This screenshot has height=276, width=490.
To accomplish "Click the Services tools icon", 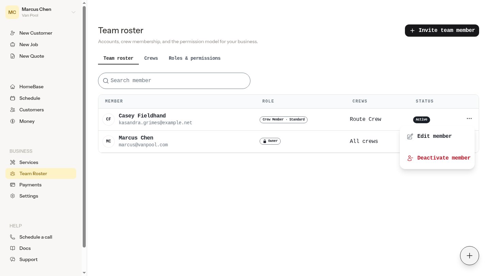I will pos(13,162).
